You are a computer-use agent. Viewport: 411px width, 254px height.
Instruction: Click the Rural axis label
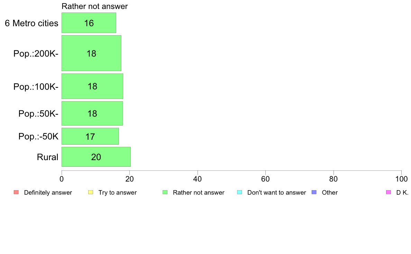(47, 157)
